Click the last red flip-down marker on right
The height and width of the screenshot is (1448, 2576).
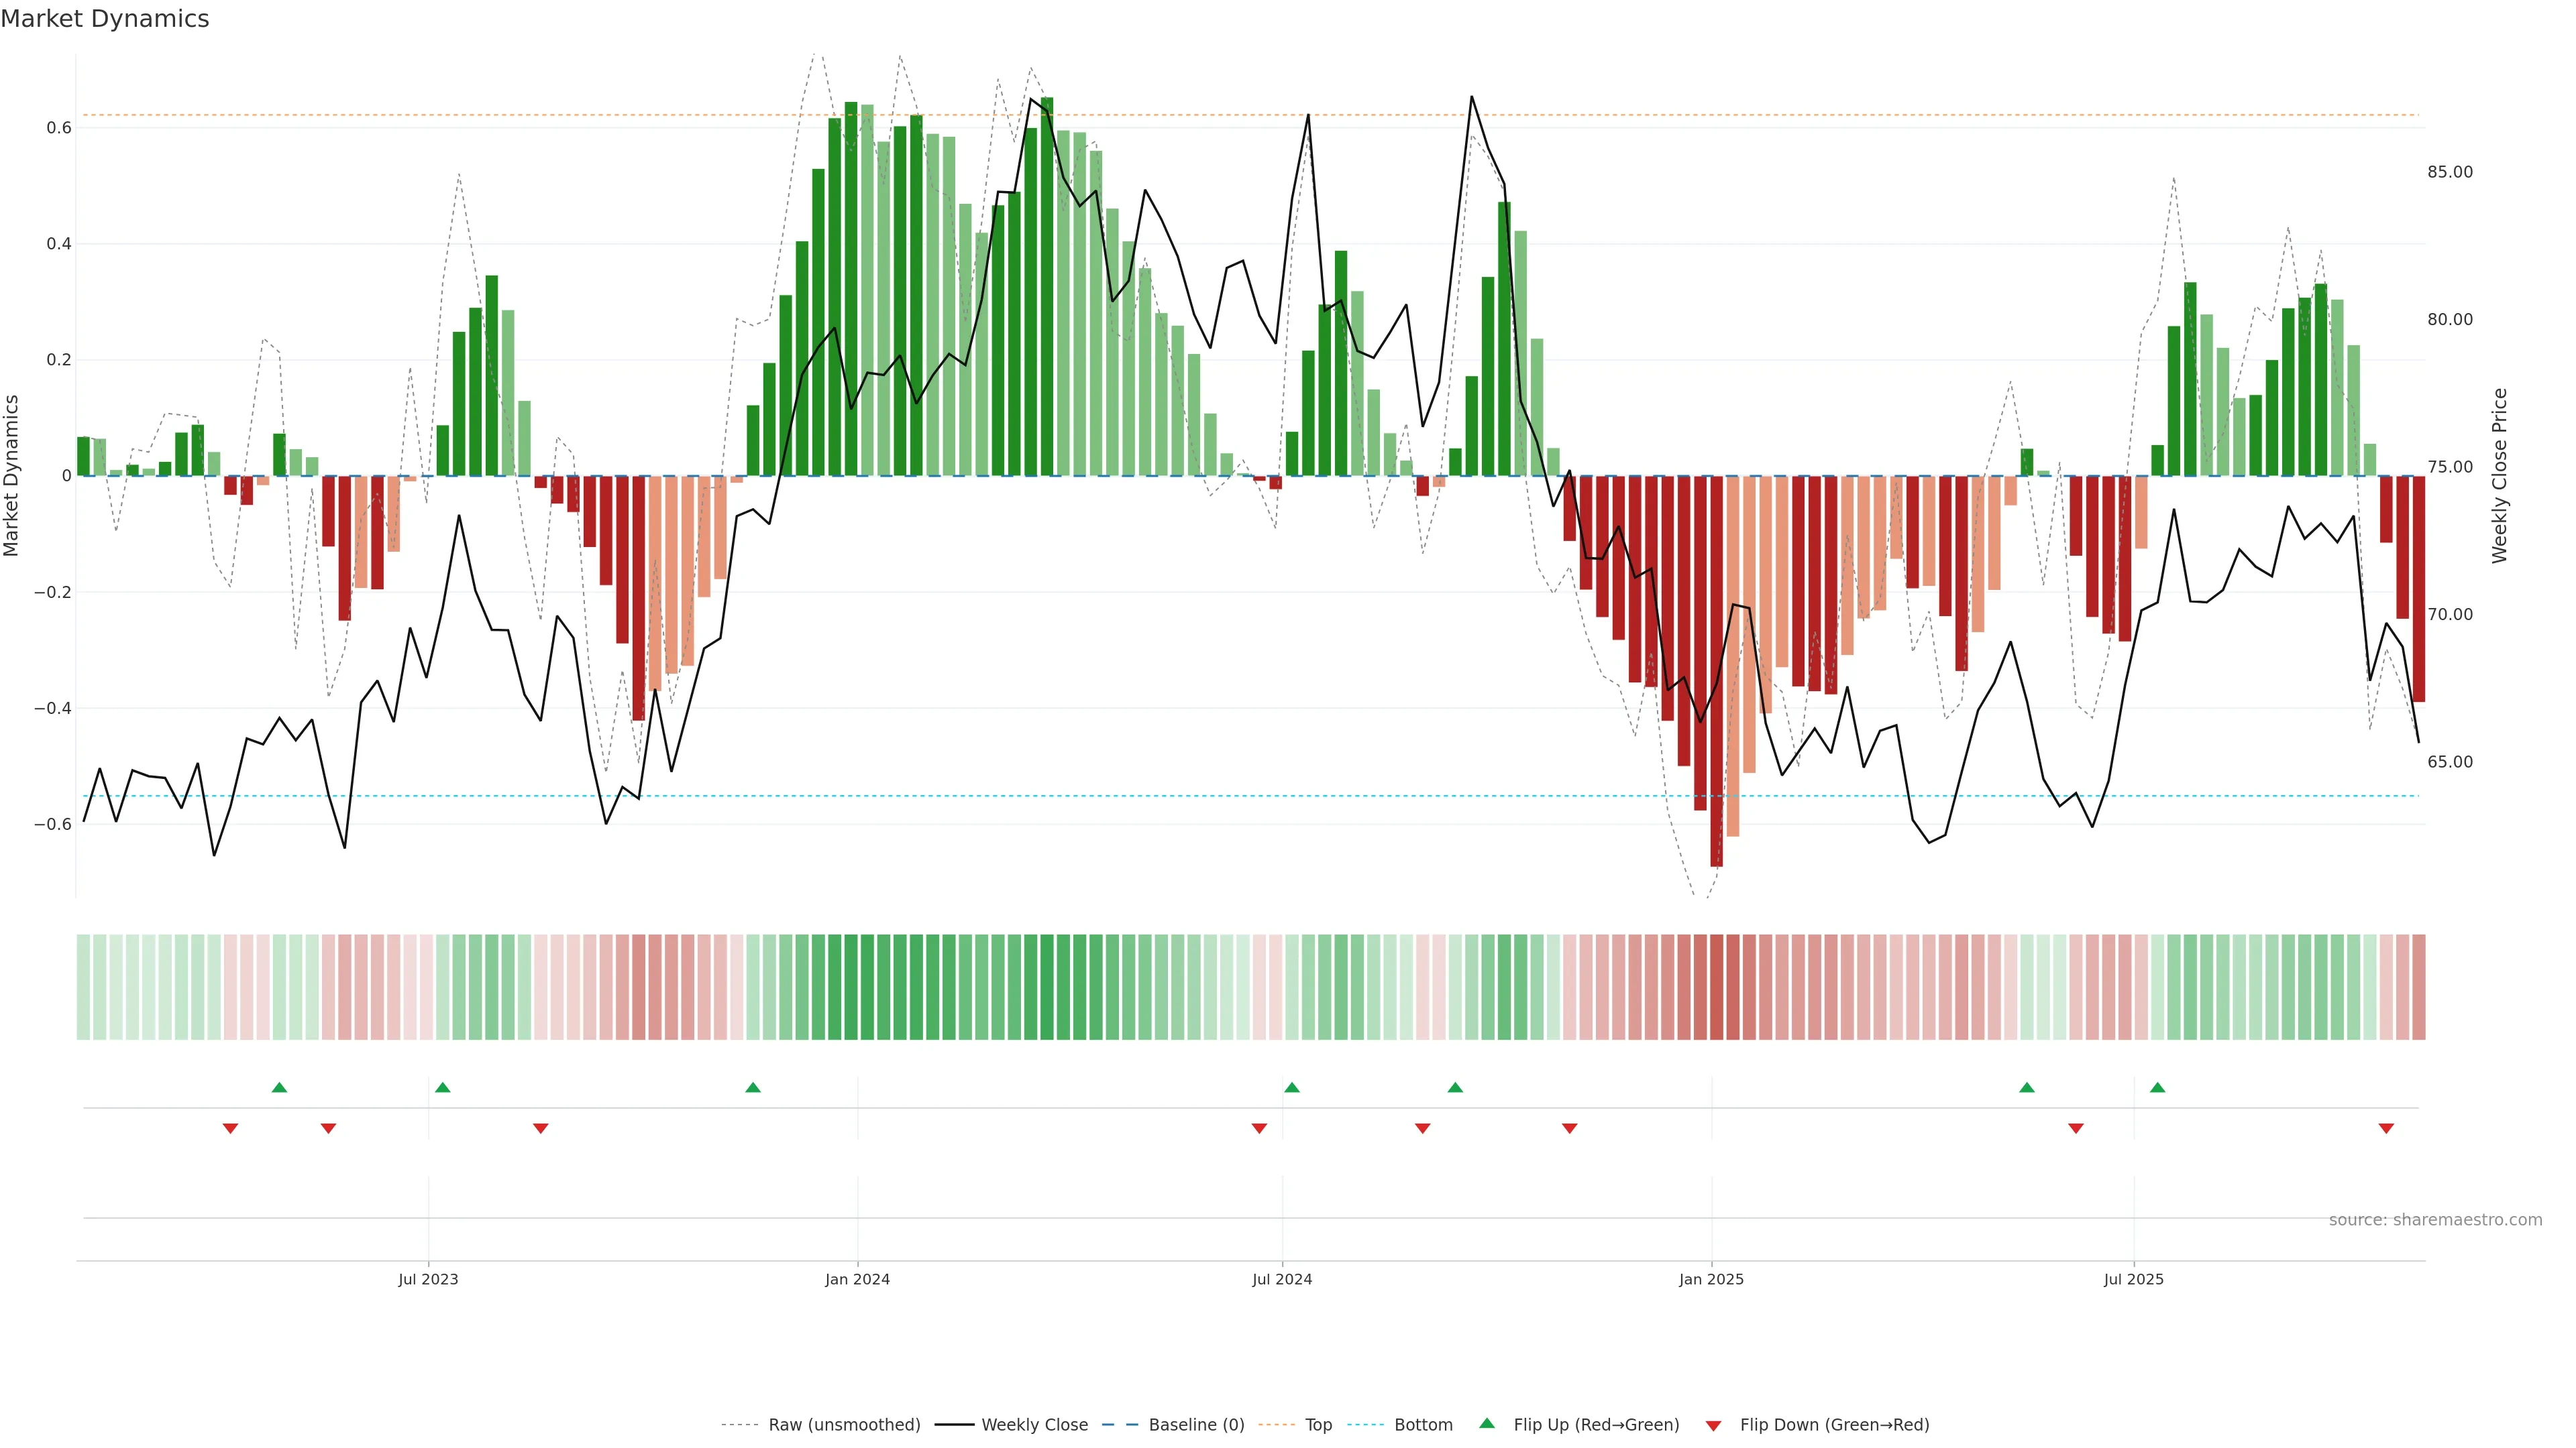pos(2386,1128)
